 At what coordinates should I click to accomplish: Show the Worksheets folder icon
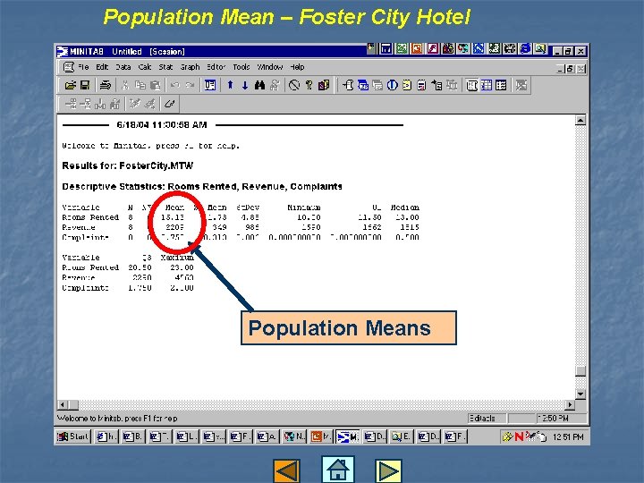(x=362, y=86)
